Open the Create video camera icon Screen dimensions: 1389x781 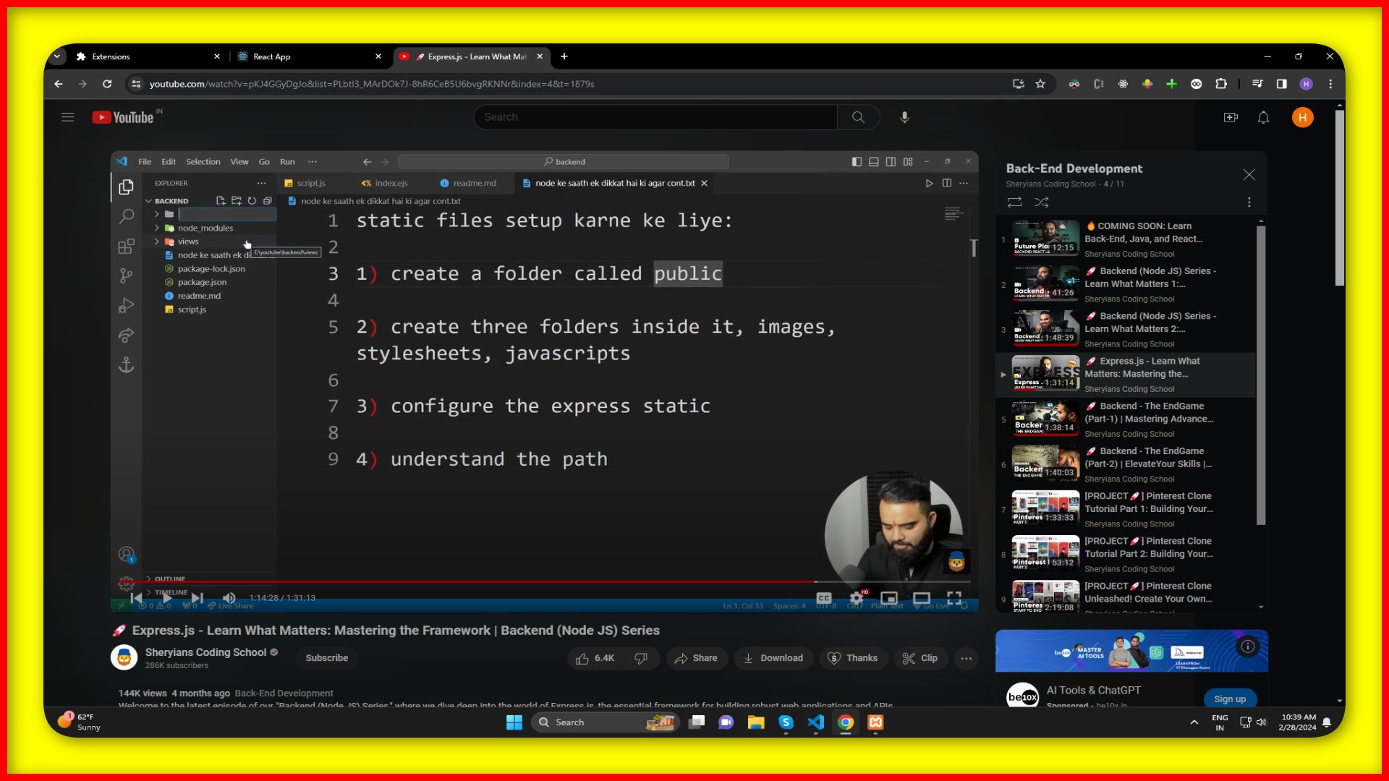pyautogui.click(x=1231, y=117)
